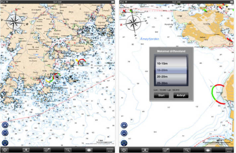
Task: Zoom in on the left chart screen
Action: [5, 125]
